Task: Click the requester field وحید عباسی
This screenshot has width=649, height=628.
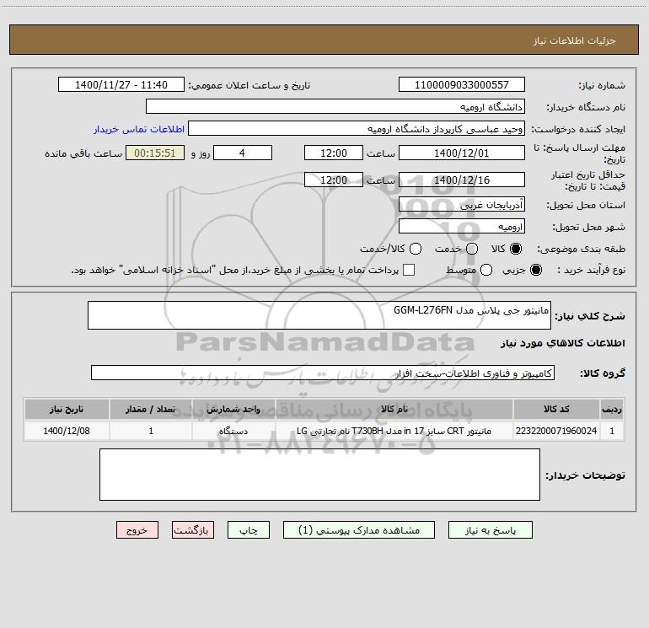Action: point(357,128)
